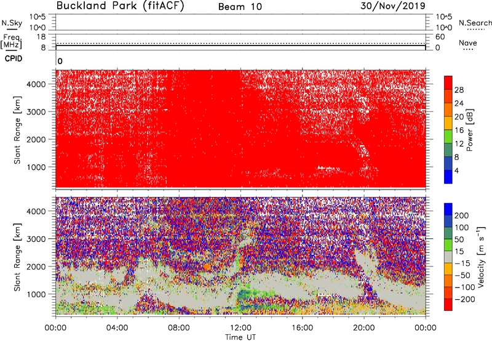This screenshot has width=492, height=341.
Task: Click the solid frequency line in the Freq panel
Action: [240, 46]
